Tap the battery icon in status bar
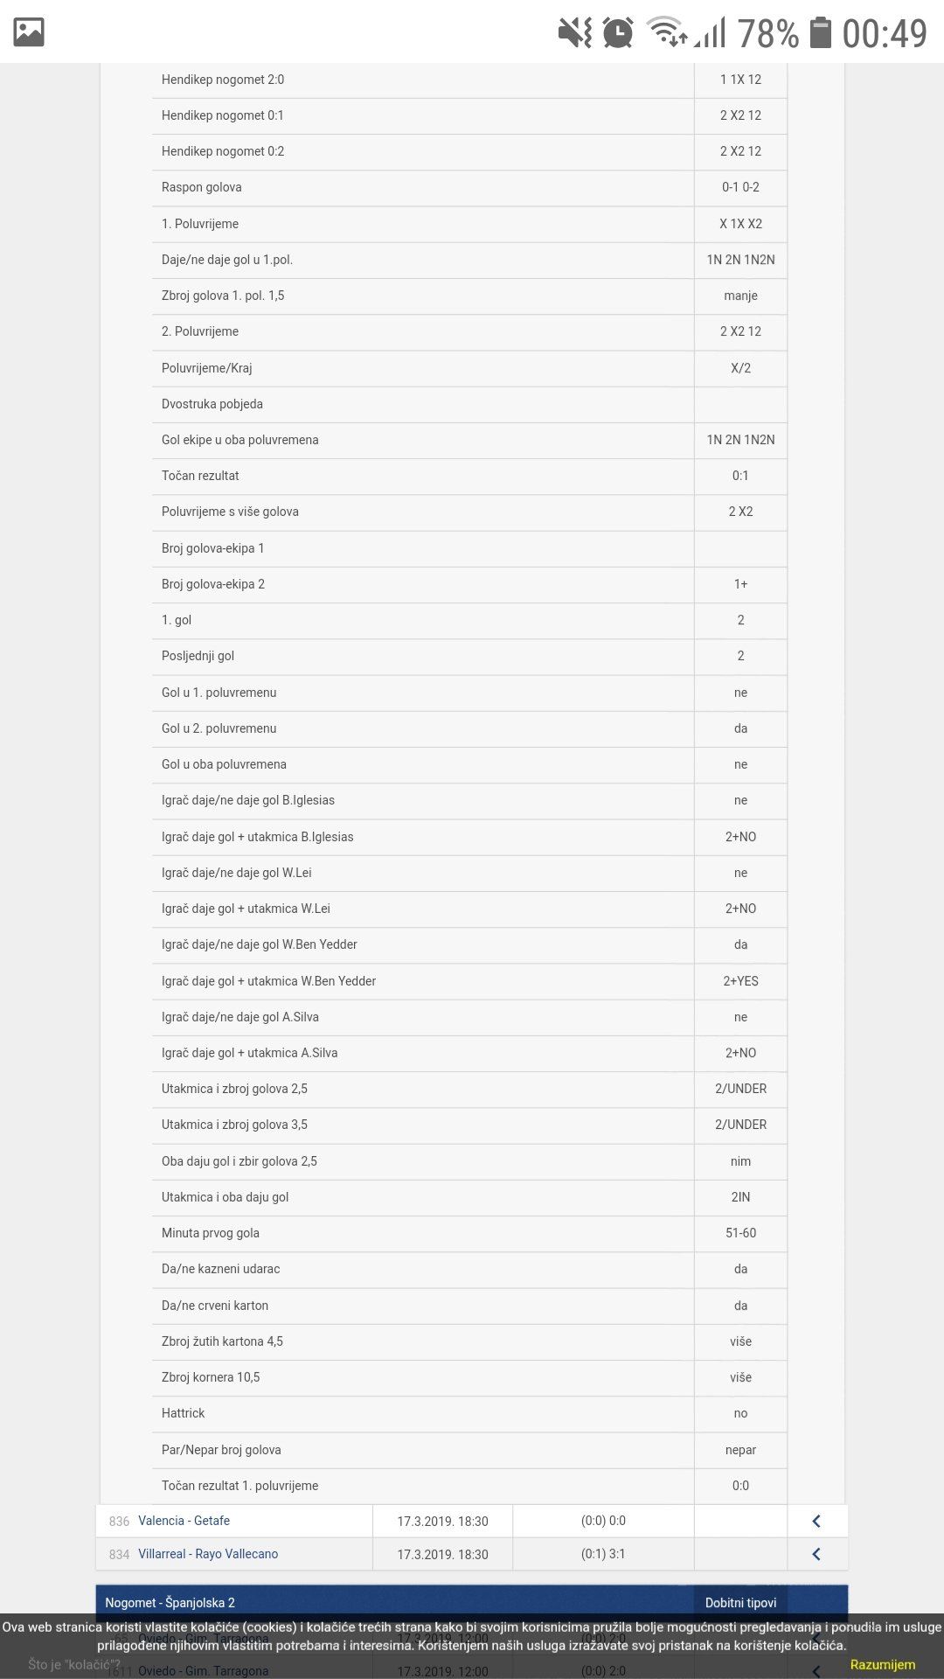 [x=820, y=32]
